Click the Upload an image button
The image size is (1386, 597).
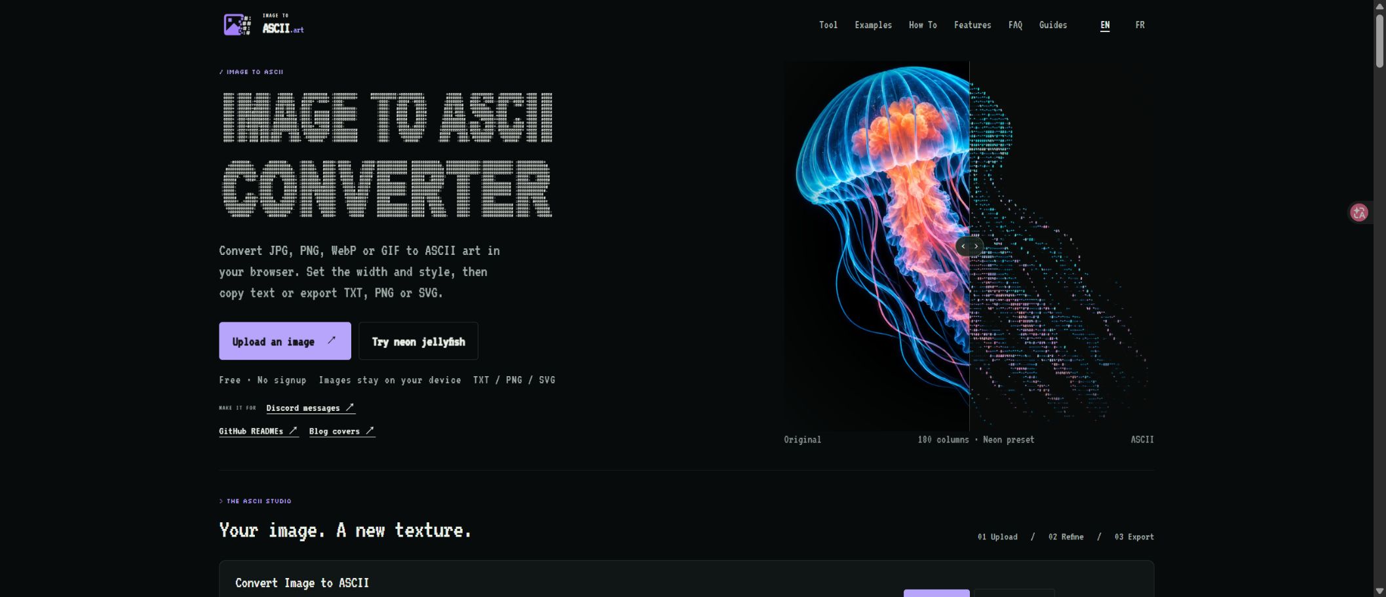285,341
